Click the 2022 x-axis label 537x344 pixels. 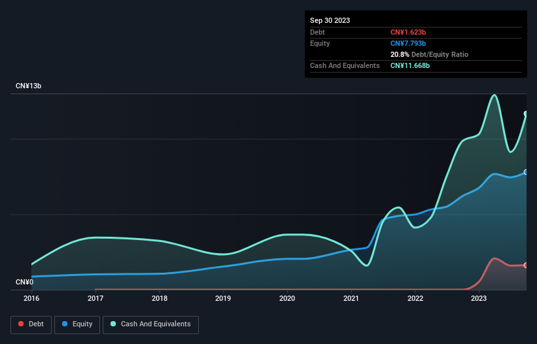click(x=415, y=298)
